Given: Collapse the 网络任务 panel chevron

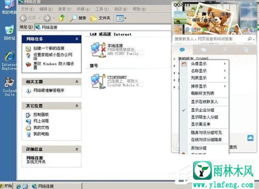Looking at the screenshot, I should (77, 39).
